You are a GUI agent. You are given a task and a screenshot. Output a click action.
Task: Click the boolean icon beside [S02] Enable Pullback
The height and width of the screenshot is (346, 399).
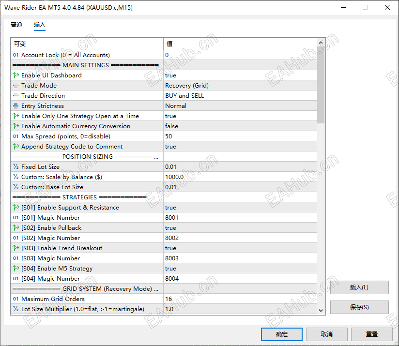click(16, 228)
